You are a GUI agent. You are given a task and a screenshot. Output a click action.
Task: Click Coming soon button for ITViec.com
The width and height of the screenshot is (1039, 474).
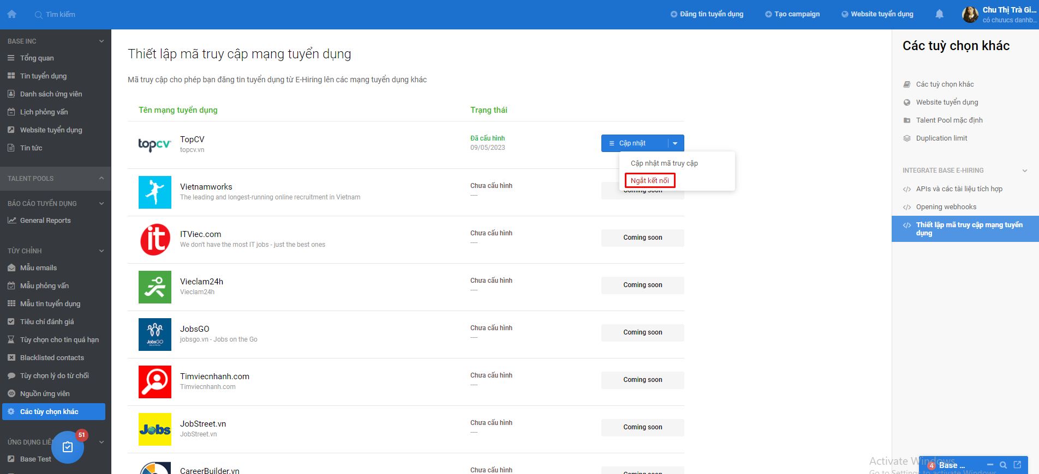(643, 238)
